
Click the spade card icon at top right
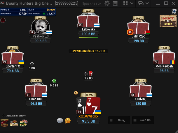pyautogui.click(x=174, y=11)
